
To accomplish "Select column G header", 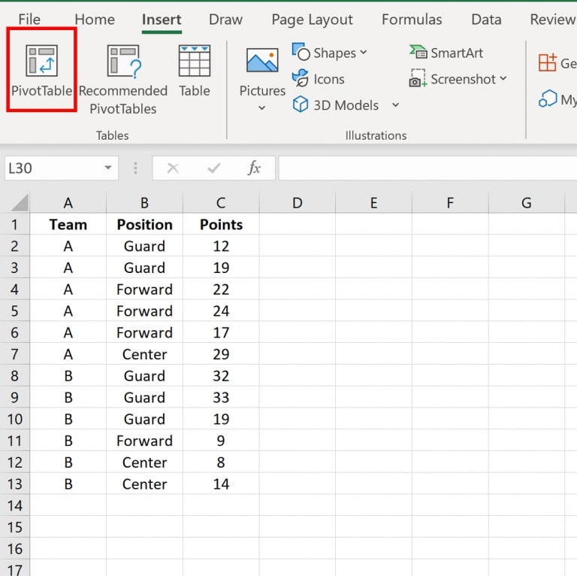I will coord(527,202).
